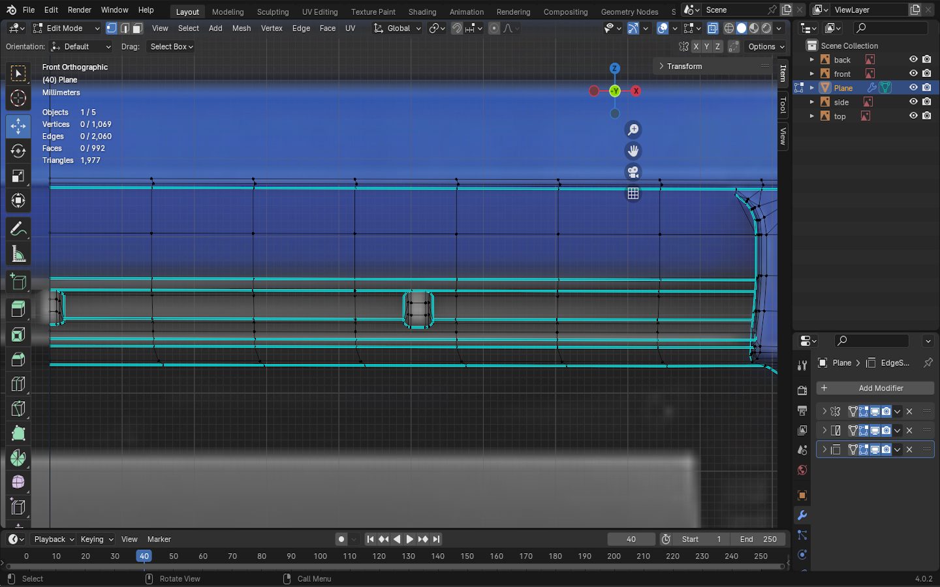Choose the Scale tool
This screenshot has height=587, width=940.
click(18, 176)
